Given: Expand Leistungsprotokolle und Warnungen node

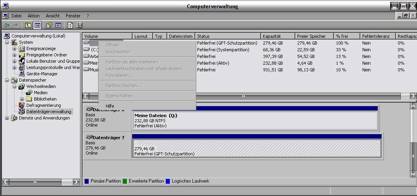Looking at the screenshot, I should (x=14, y=67).
